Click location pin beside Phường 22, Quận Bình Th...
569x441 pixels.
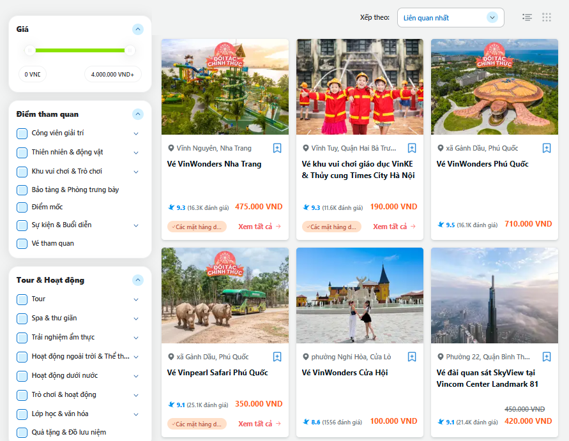440,357
